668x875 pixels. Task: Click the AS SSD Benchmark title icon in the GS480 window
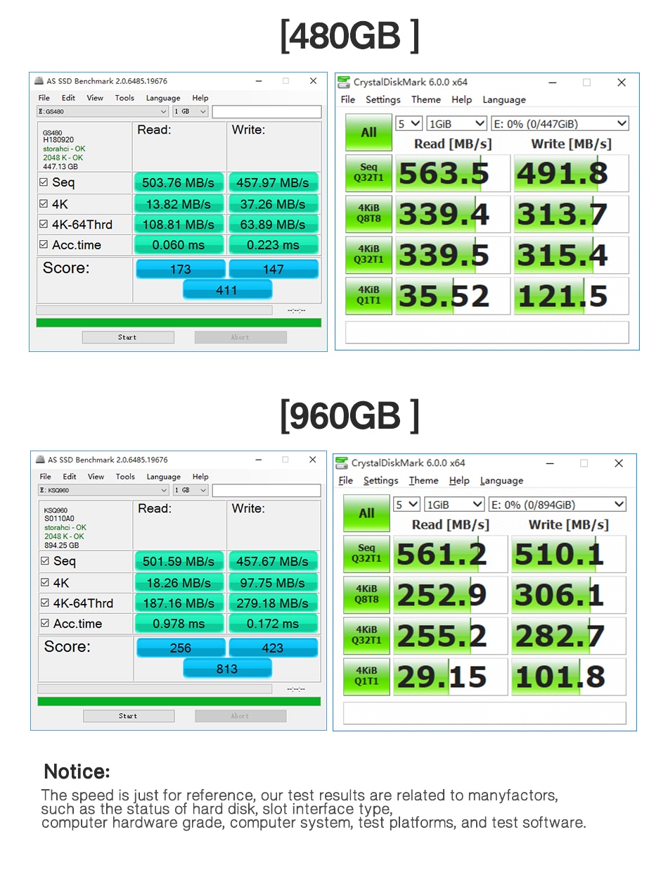(x=39, y=81)
